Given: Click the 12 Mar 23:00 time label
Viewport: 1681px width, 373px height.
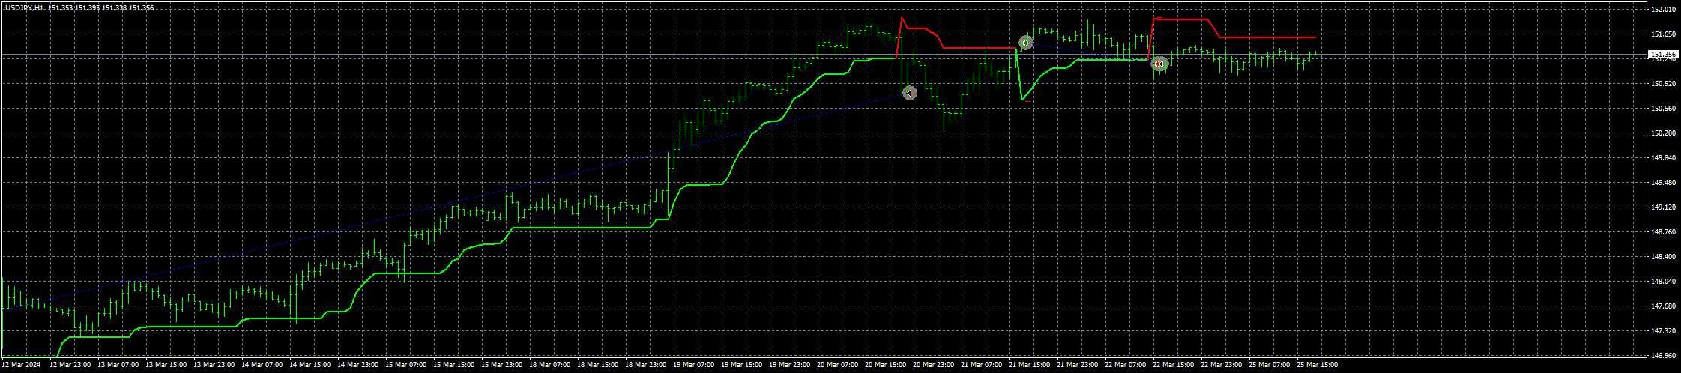Looking at the screenshot, I should point(70,365).
